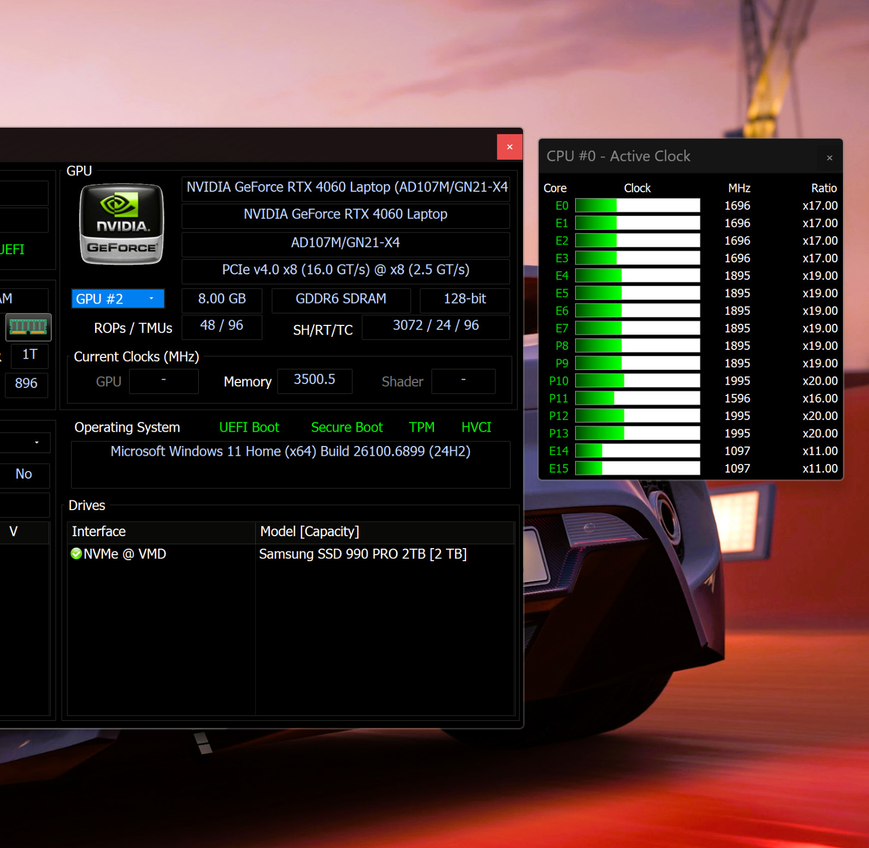Click the No value field
Screen dimensions: 869x848
24,475
